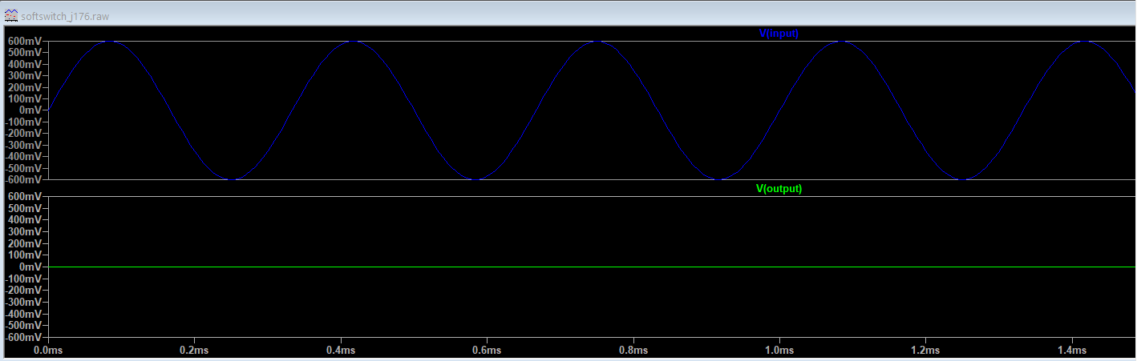Click the 600mV label on the bottom pane axis
Image resolution: width=1137 pixels, height=361 pixels.
coord(23,196)
